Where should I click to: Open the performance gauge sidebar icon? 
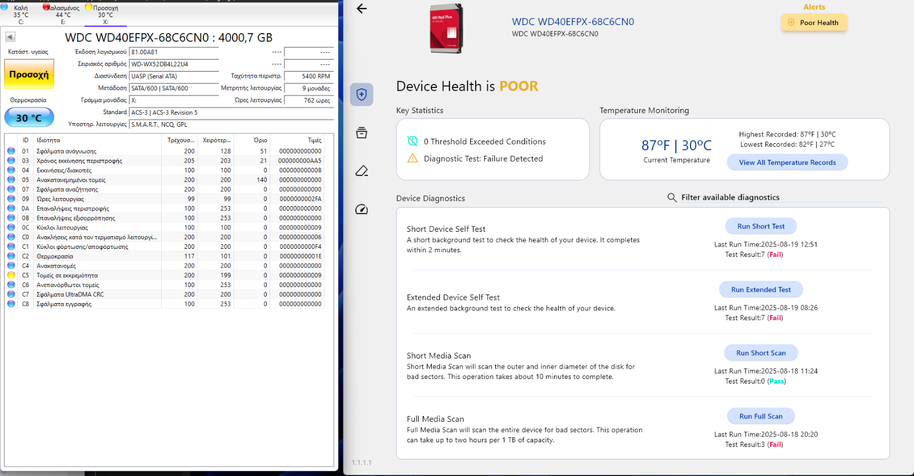pyautogui.click(x=362, y=209)
